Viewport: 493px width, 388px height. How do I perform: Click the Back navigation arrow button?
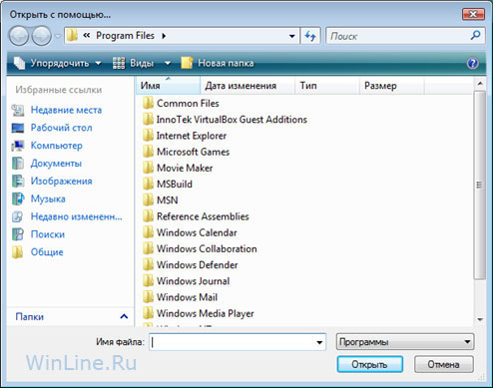(x=19, y=36)
